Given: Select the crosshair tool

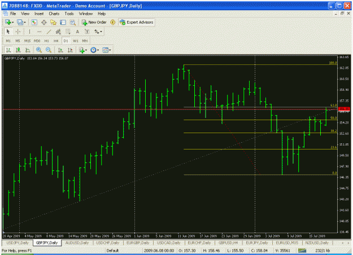Looking at the screenshot, I should (x=18, y=32).
